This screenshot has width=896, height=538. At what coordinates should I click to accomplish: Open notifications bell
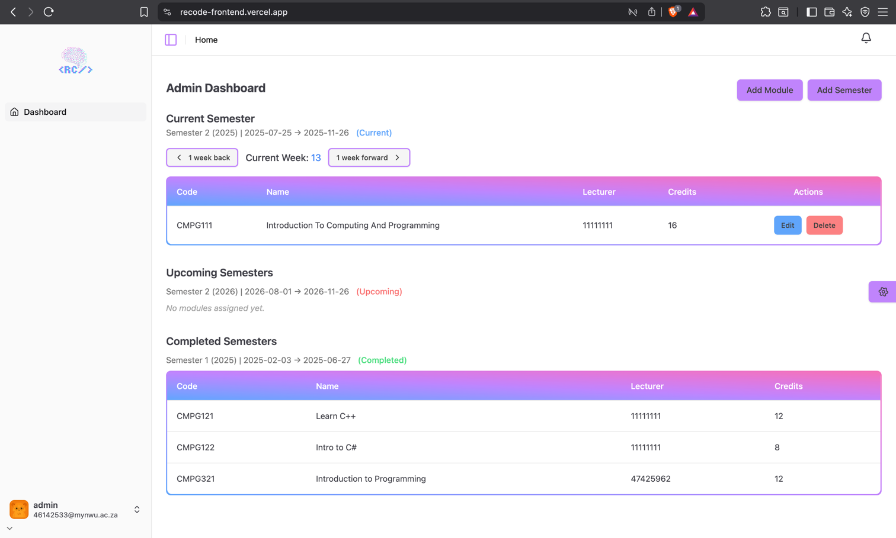[x=866, y=38]
